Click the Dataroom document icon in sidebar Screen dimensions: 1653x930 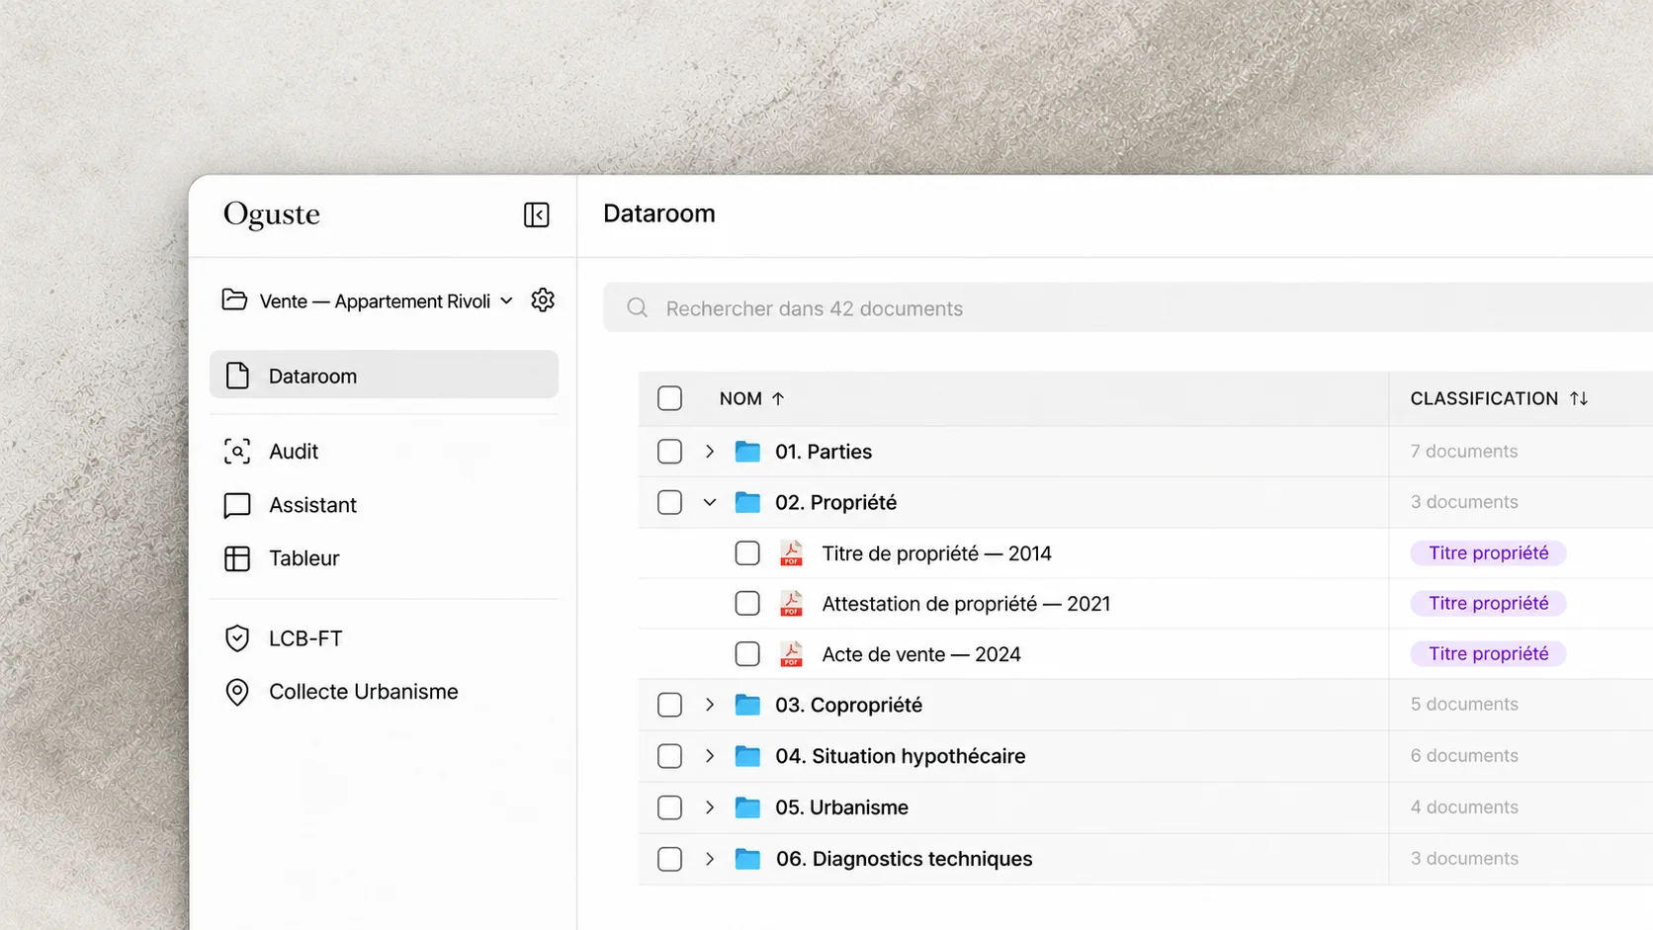237,376
